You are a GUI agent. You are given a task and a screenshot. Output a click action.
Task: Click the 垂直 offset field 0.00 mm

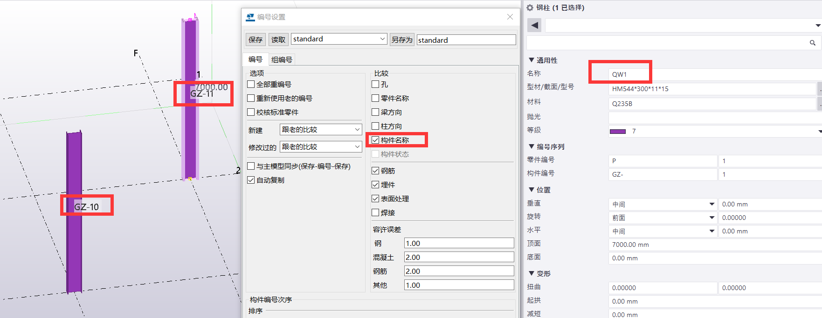pos(770,204)
